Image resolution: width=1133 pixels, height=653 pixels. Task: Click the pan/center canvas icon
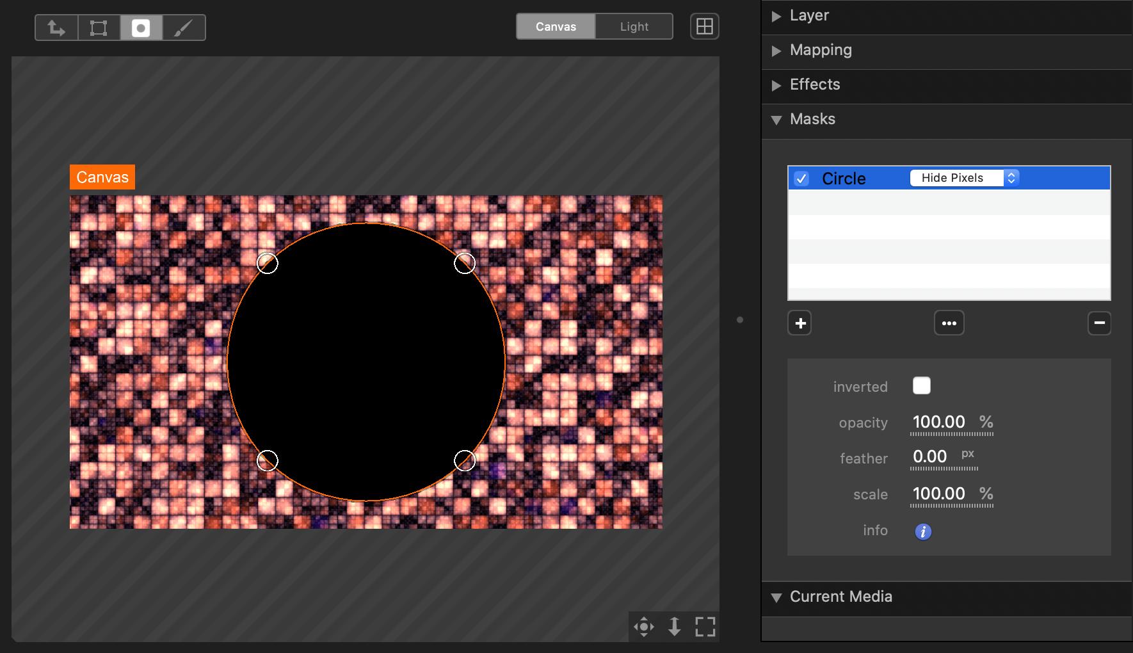(643, 626)
